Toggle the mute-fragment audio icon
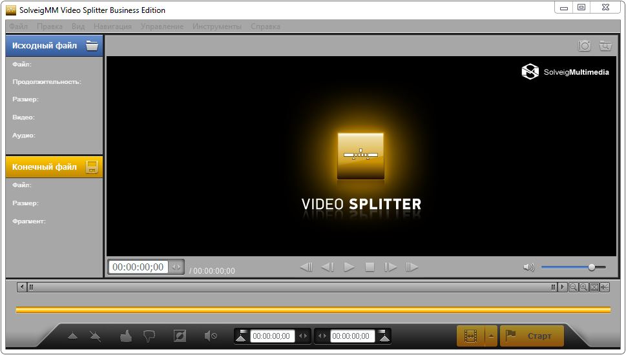The height and width of the screenshot is (355, 626). point(211,336)
